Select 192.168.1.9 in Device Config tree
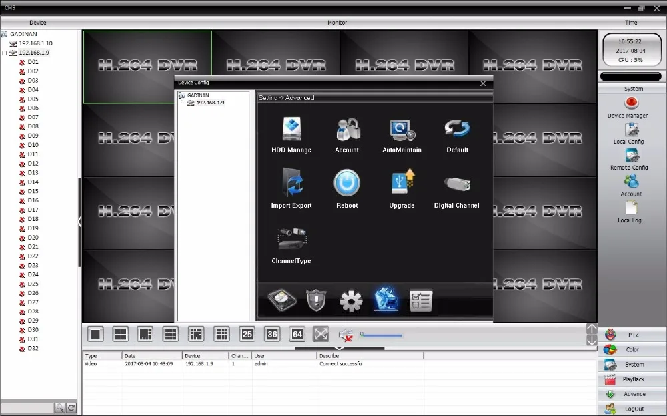667x416 pixels. click(210, 103)
